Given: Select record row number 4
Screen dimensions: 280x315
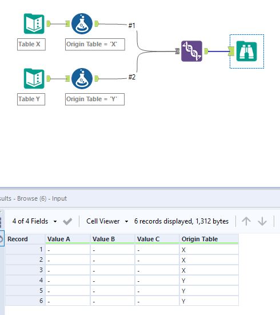Looking at the screenshot, I should [x=25, y=280].
